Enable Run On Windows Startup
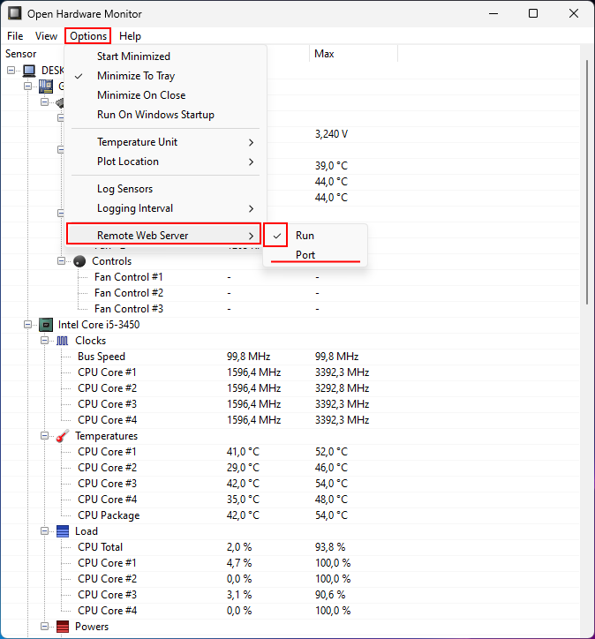The height and width of the screenshot is (639, 595). 165,115
